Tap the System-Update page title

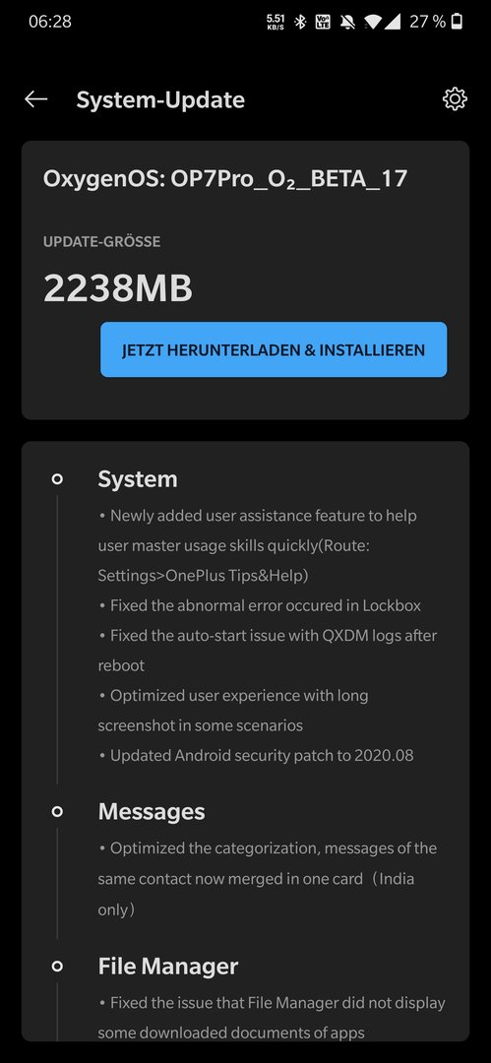pos(160,99)
